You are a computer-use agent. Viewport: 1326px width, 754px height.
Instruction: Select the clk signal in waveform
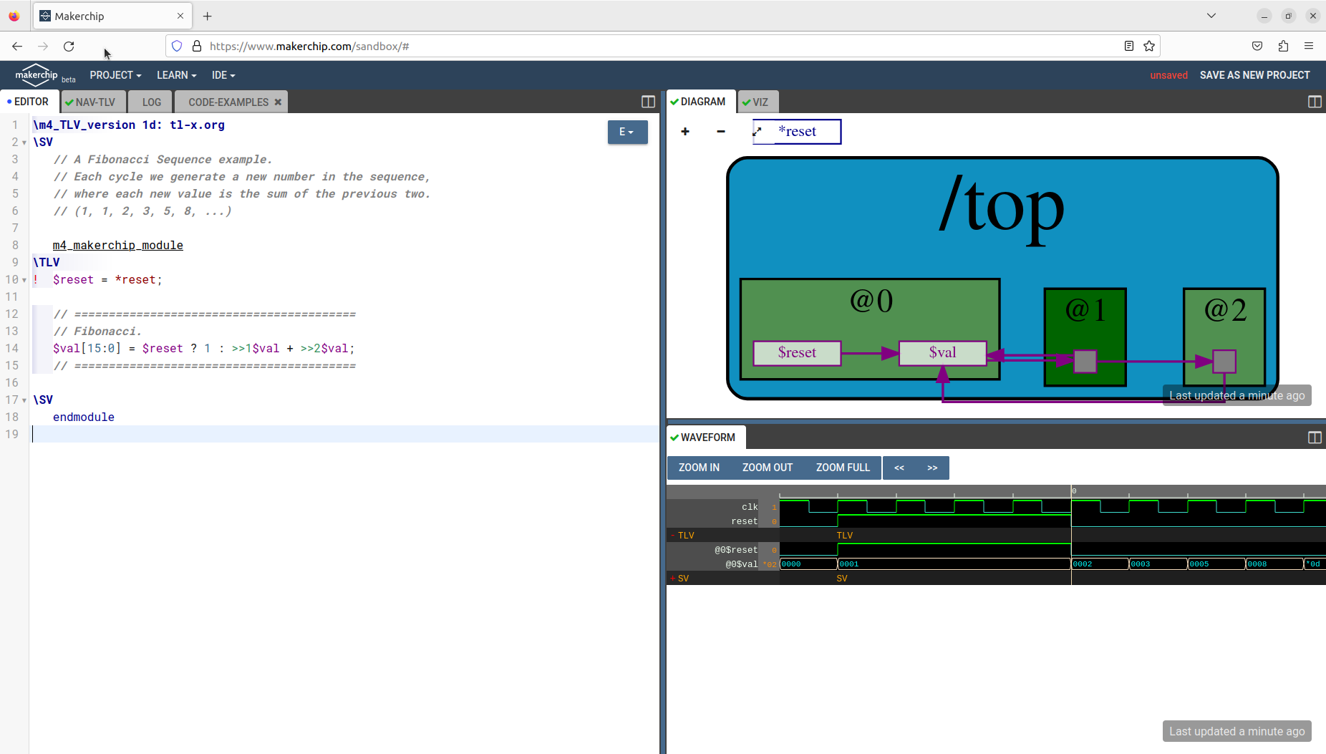tap(749, 507)
